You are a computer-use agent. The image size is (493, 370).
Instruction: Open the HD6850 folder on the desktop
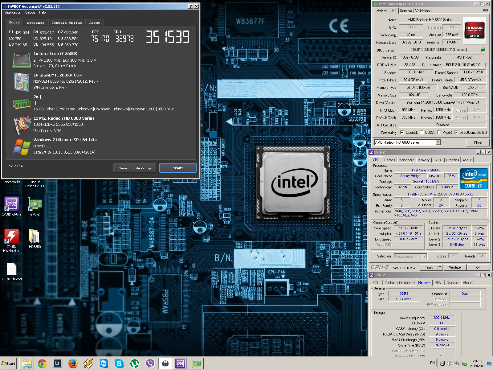click(35, 238)
